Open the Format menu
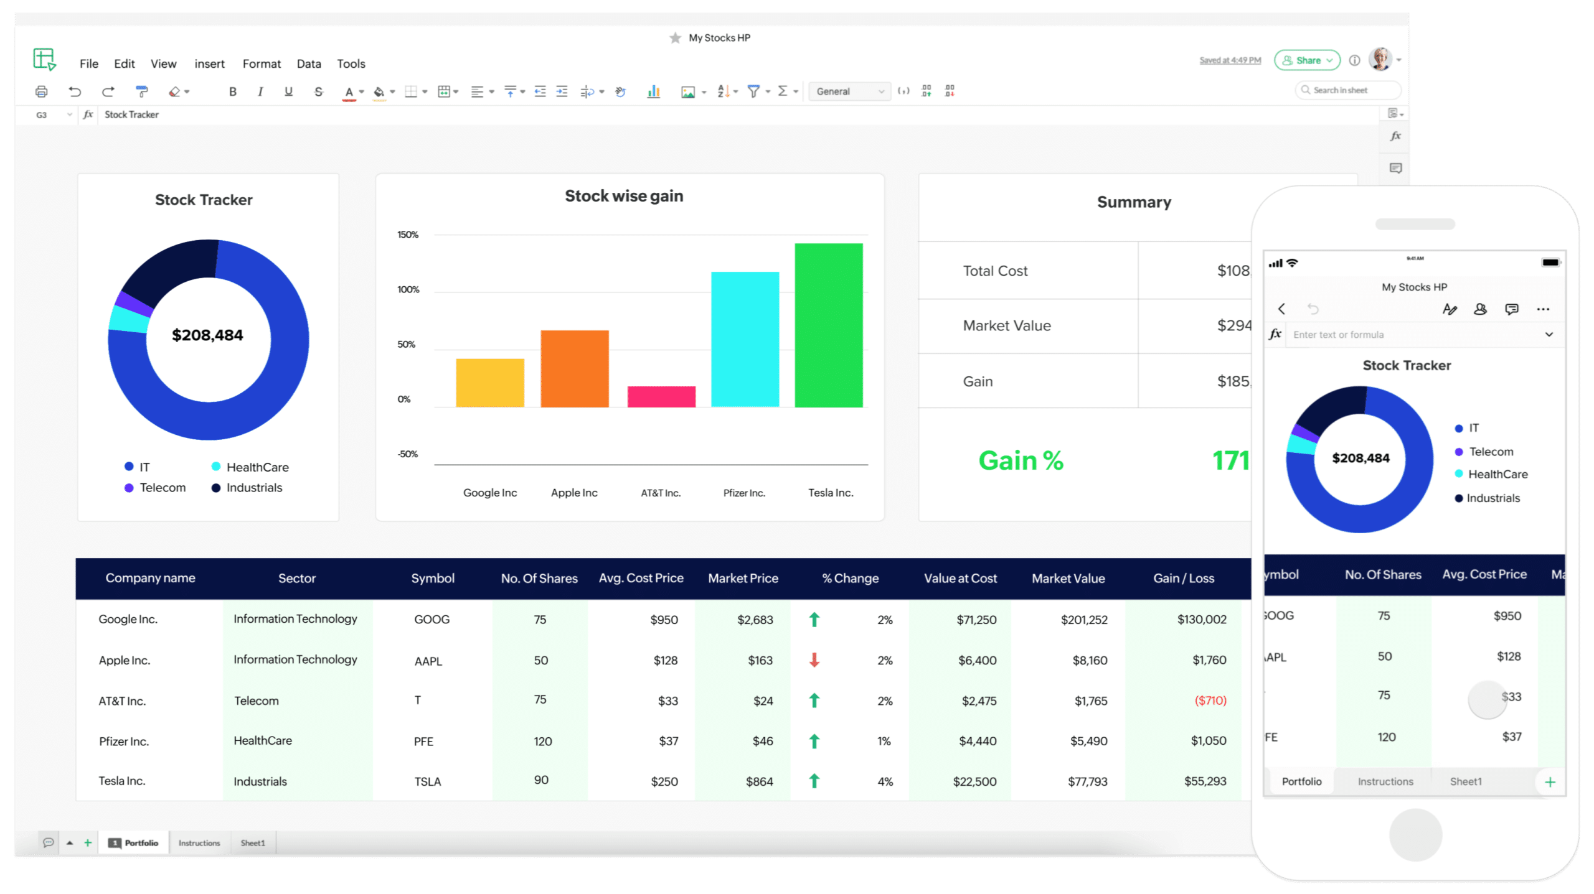Screen dimensions: 1594x894 pos(262,63)
